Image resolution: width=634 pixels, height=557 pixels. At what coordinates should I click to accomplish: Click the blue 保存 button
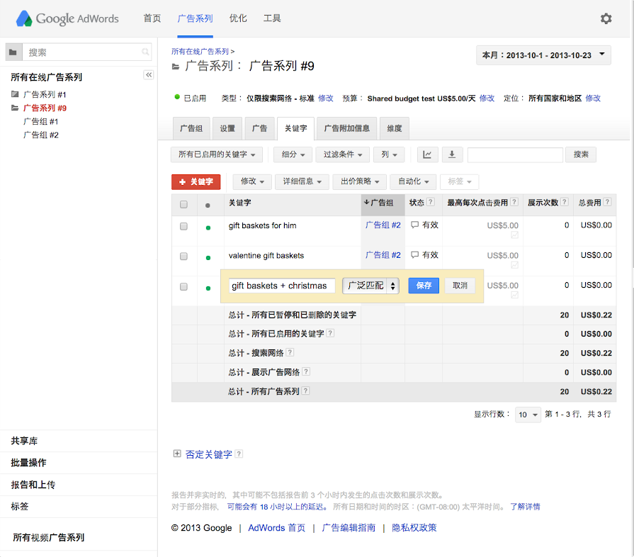tap(424, 286)
